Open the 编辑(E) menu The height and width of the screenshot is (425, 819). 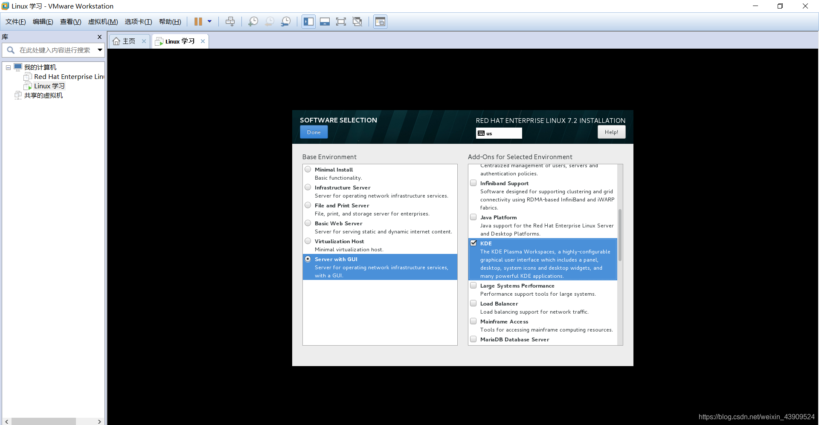(x=43, y=22)
